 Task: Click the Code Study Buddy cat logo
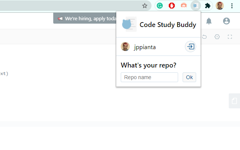[127, 25]
